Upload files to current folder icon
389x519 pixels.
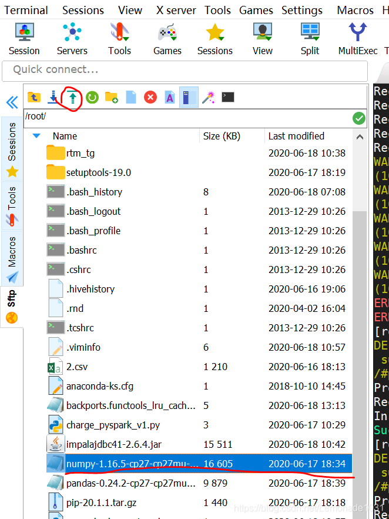[73, 98]
